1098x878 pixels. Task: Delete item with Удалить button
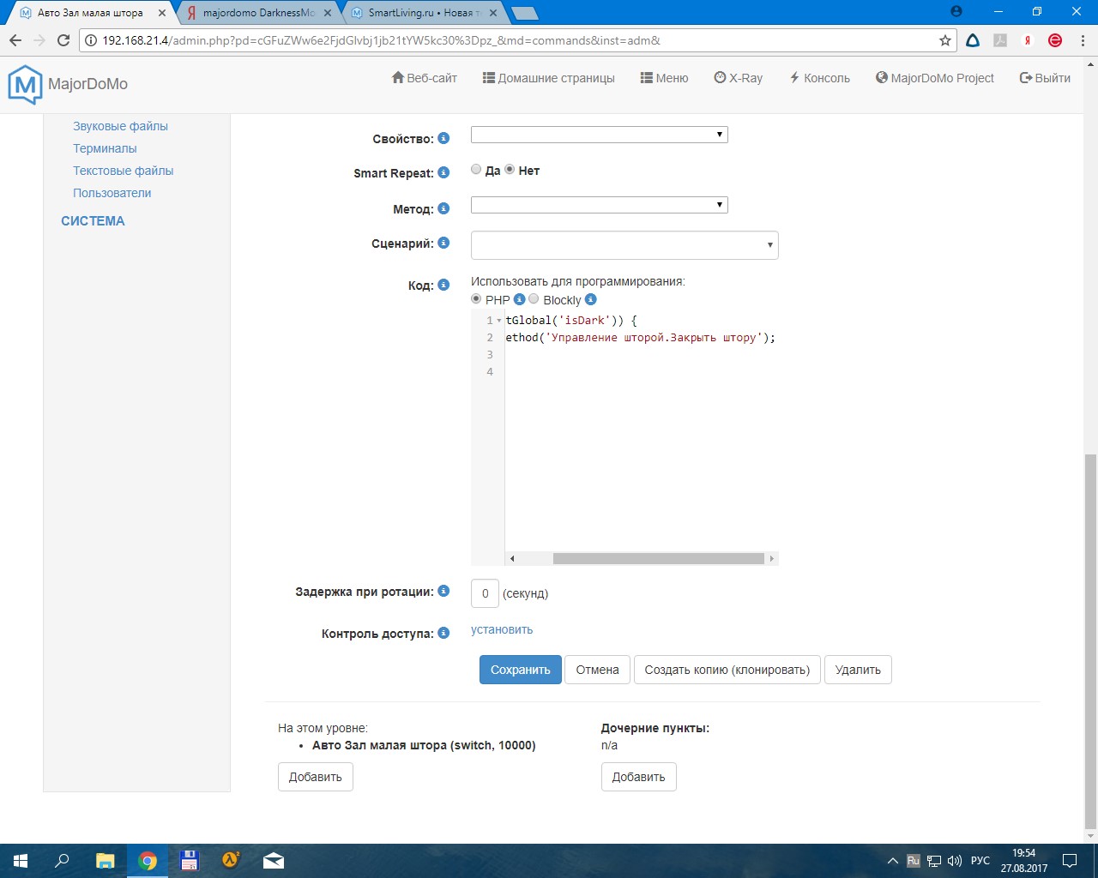click(x=858, y=670)
